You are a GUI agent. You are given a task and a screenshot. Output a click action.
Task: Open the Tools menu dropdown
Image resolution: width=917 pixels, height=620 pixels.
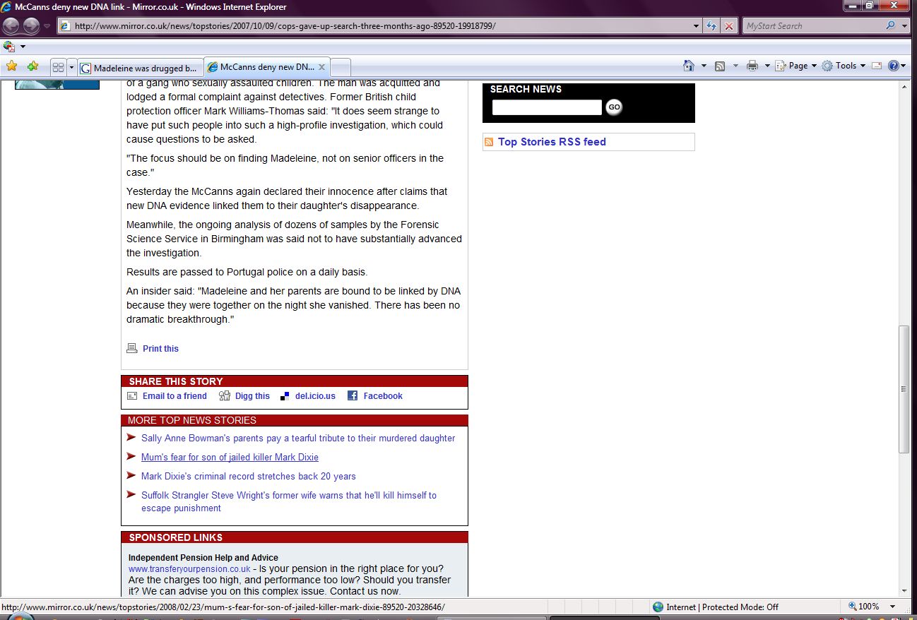(x=844, y=66)
